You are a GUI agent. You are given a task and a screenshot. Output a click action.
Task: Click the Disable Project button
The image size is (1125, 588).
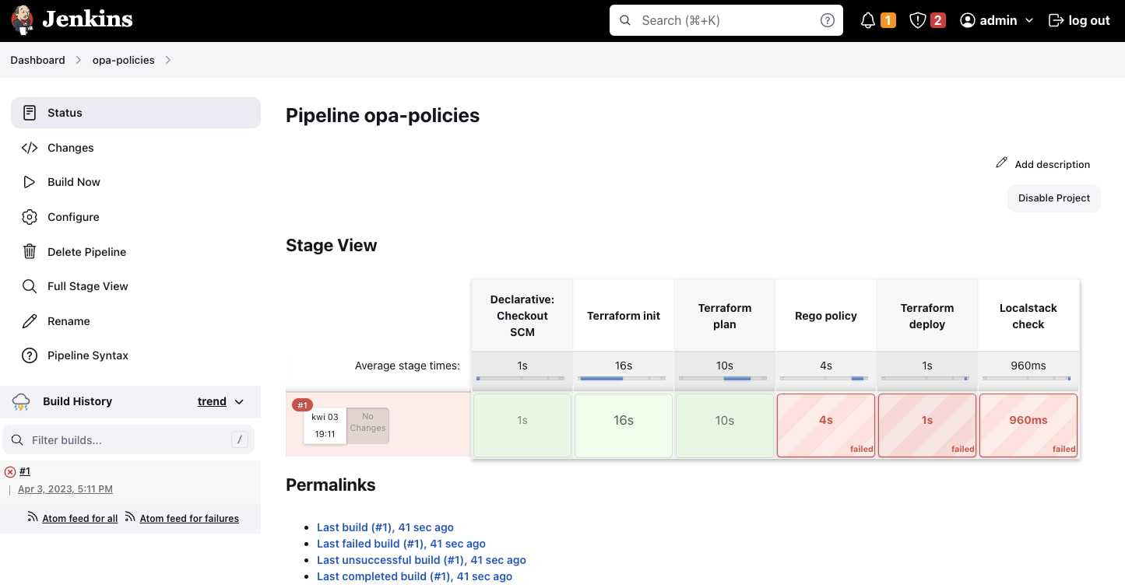[x=1053, y=198]
